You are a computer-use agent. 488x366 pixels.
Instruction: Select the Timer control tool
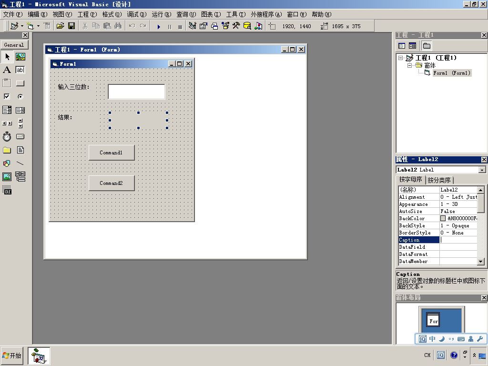[x=7, y=136]
